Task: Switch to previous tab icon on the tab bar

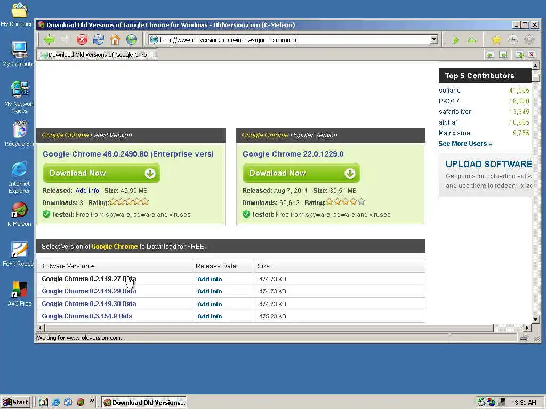Action: (491, 55)
